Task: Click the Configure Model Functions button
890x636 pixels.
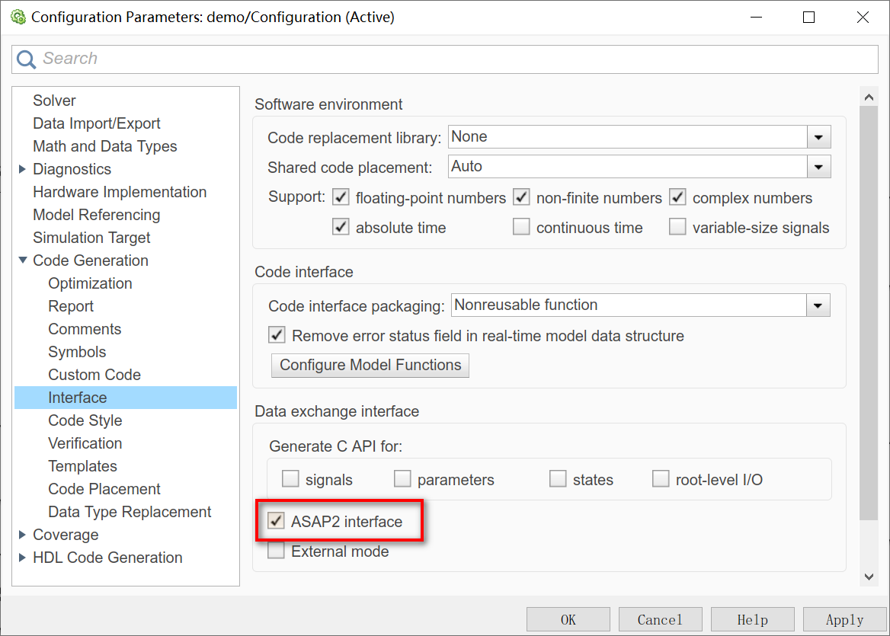Action: pyautogui.click(x=370, y=365)
